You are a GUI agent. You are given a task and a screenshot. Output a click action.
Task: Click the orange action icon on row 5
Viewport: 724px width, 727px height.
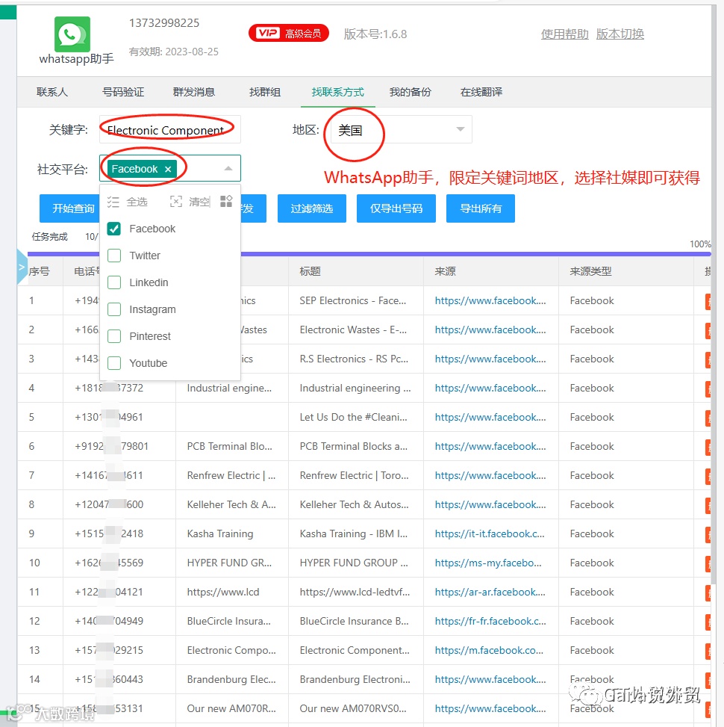[x=708, y=417]
